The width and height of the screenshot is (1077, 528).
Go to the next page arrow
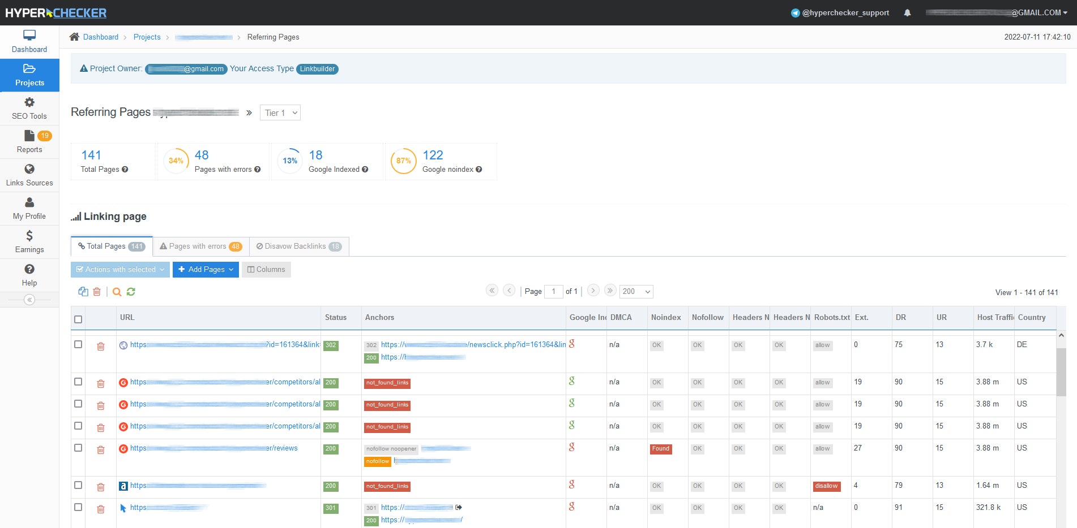point(593,291)
